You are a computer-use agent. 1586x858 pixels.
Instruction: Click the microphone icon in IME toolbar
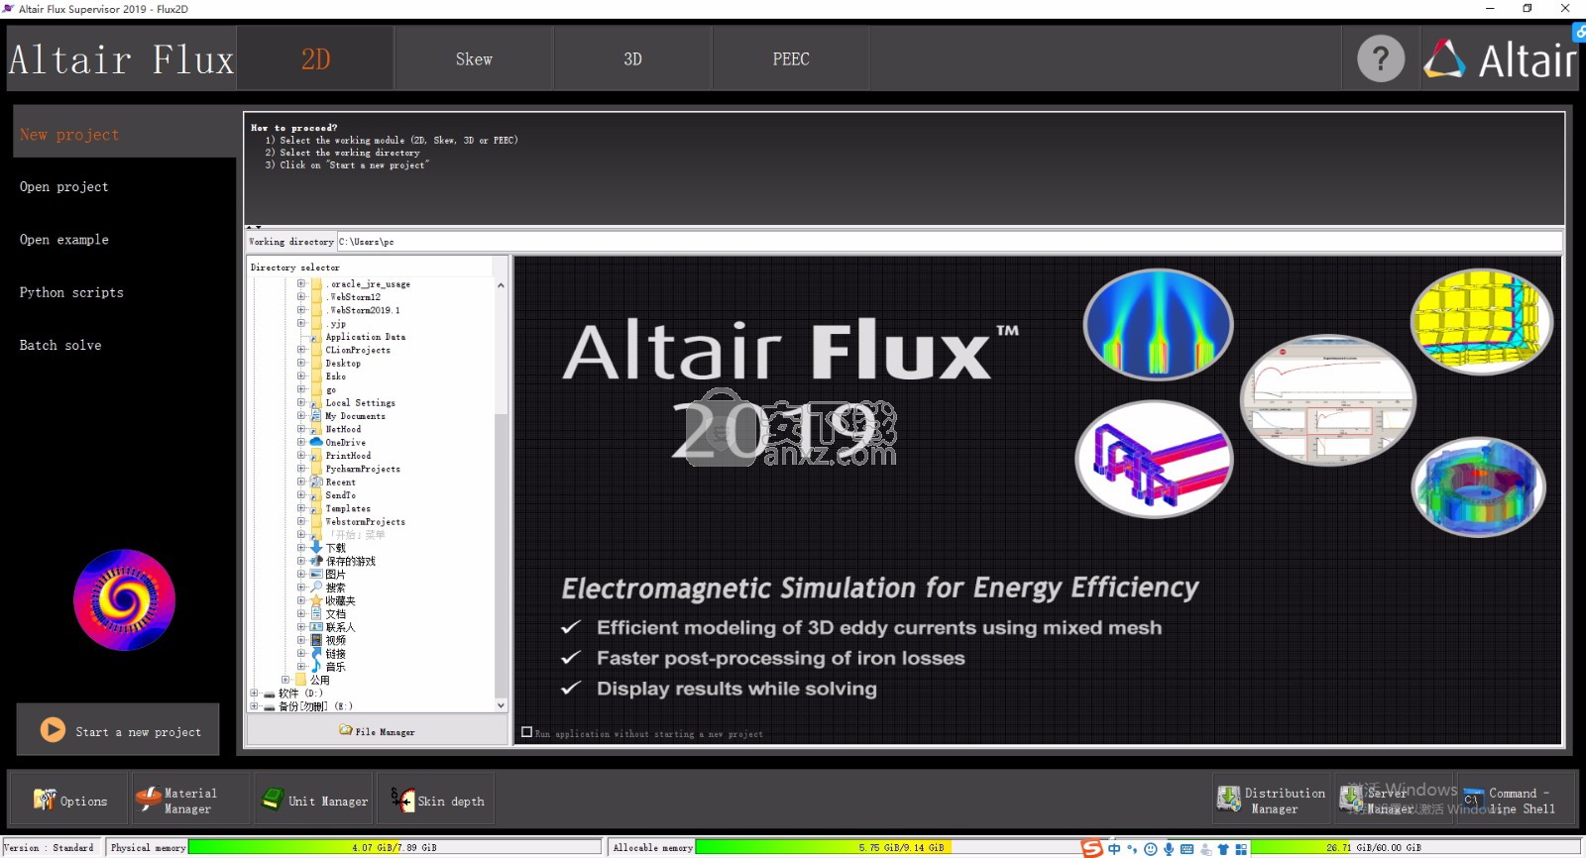1169,849
